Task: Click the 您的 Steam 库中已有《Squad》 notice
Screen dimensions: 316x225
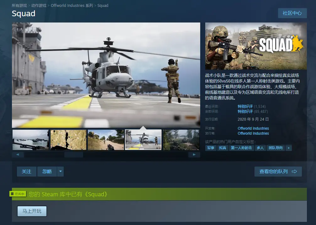Action: [68, 194]
